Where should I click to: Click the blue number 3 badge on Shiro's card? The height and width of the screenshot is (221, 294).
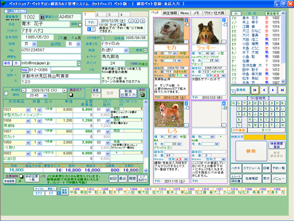pos(186,104)
